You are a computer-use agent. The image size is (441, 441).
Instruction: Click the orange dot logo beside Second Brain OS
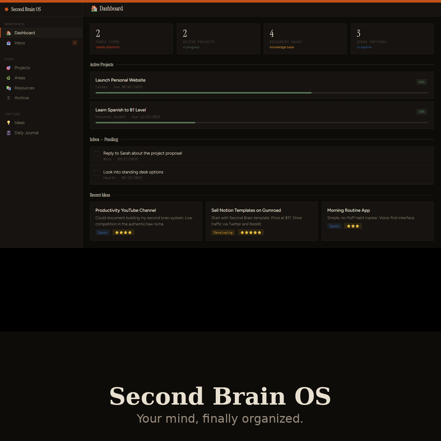point(7,9)
